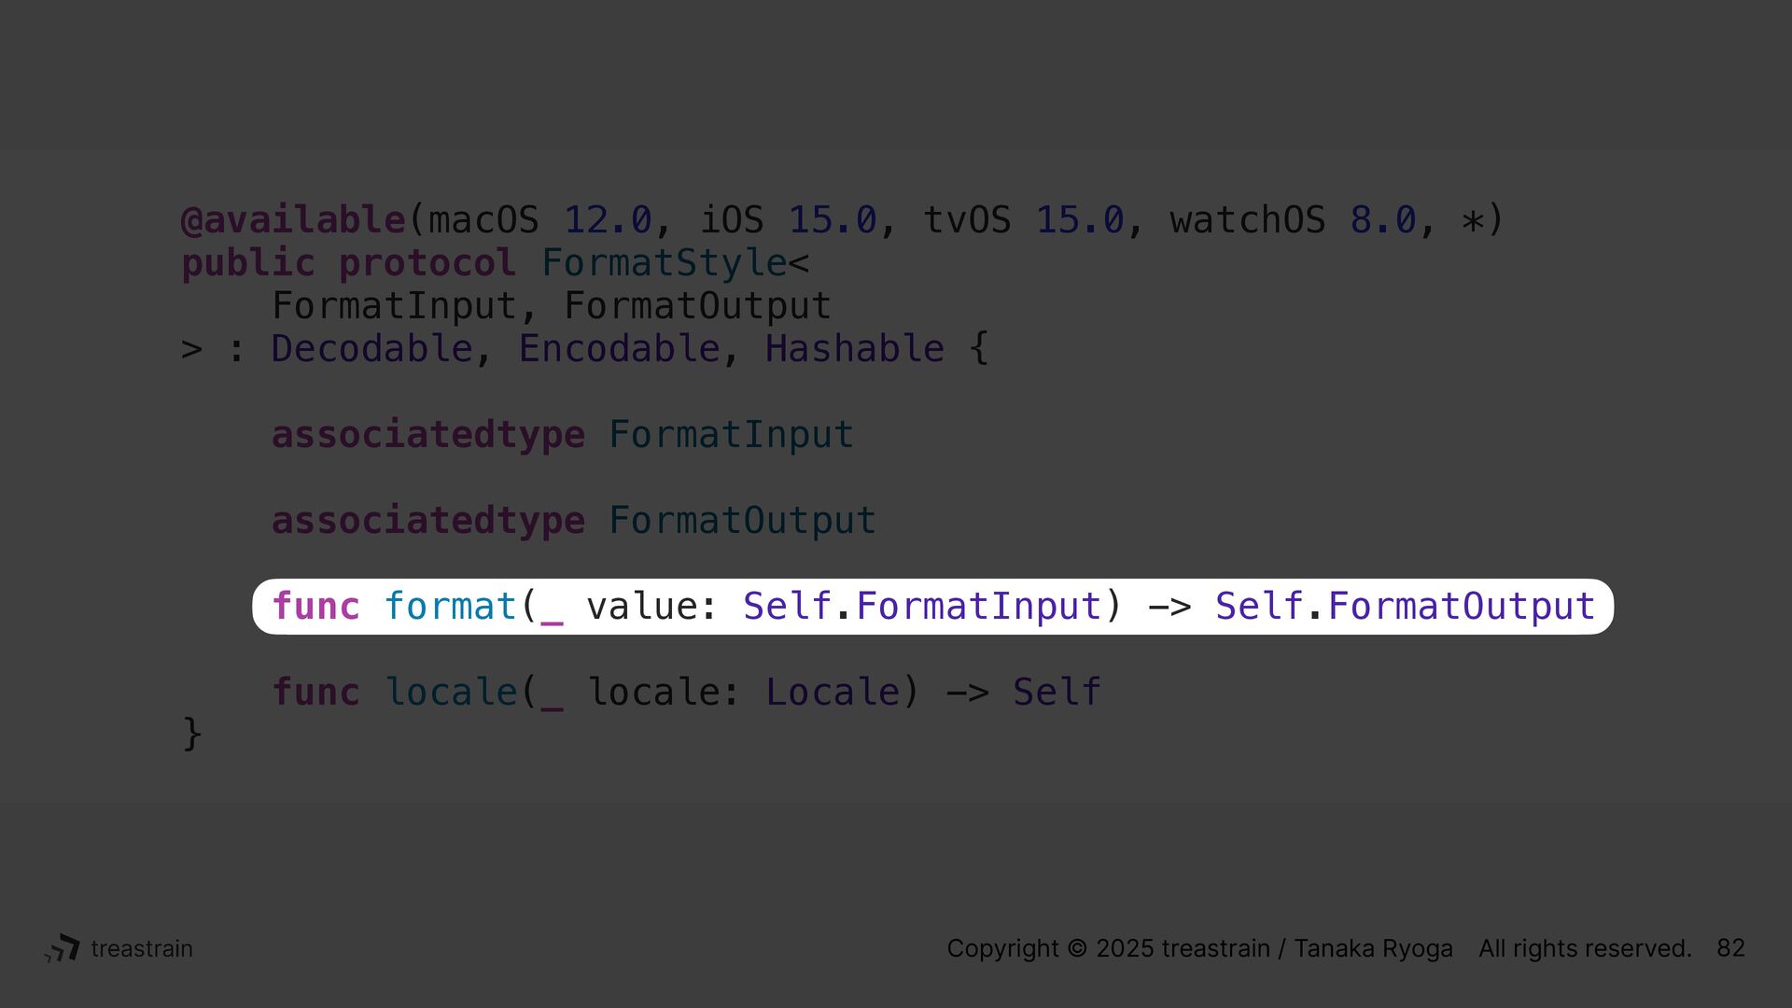
Task: Select the highlighted func format line
Action: point(932,607)
